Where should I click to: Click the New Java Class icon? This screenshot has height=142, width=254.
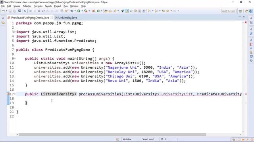[98, 11]
